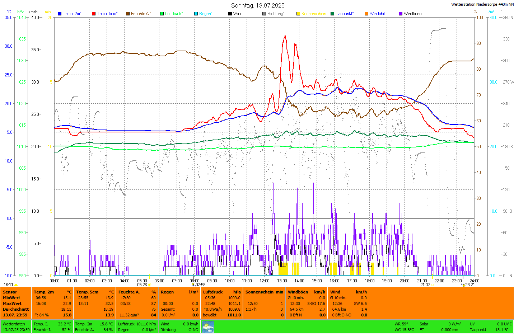Screen dimensions: 514x334
Task: Select the Luftdruck column header in table
Action: [213, 292]
